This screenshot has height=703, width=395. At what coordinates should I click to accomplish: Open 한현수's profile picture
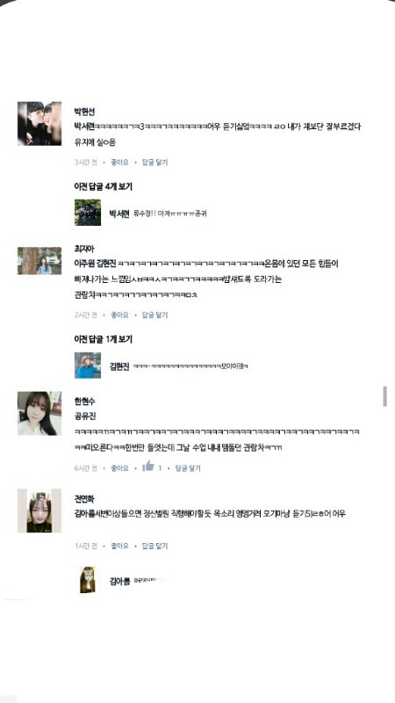click(x=39, y=413)
